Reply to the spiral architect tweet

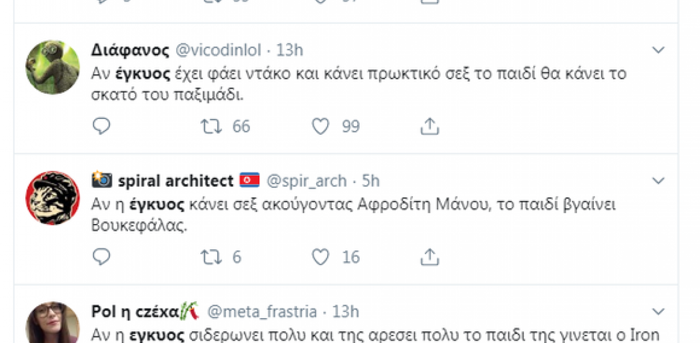101,257
